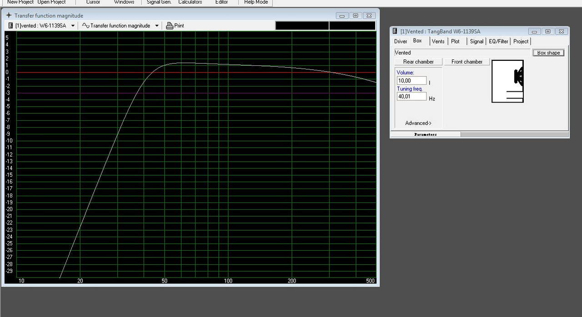Launch the Signal Gen. tool

tap(159, 2)
